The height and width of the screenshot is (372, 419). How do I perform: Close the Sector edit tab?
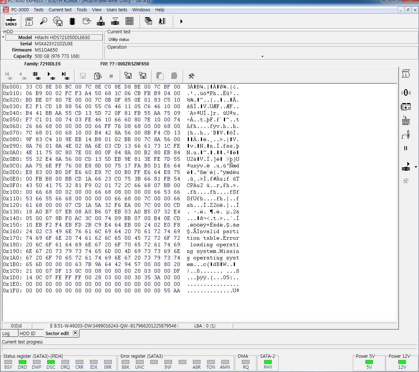coord(75,333)
